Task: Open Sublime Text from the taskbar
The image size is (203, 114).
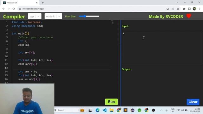Action: [126, 110]
